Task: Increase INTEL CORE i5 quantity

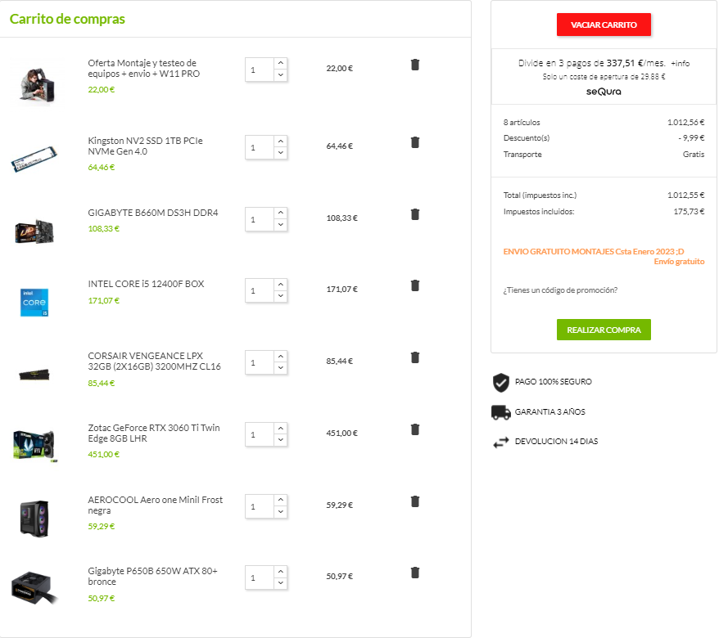Action: coord(281,285)
